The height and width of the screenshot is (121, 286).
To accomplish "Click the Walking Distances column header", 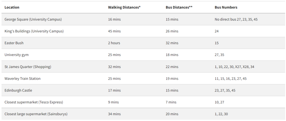I will click(x=124, y=7).
